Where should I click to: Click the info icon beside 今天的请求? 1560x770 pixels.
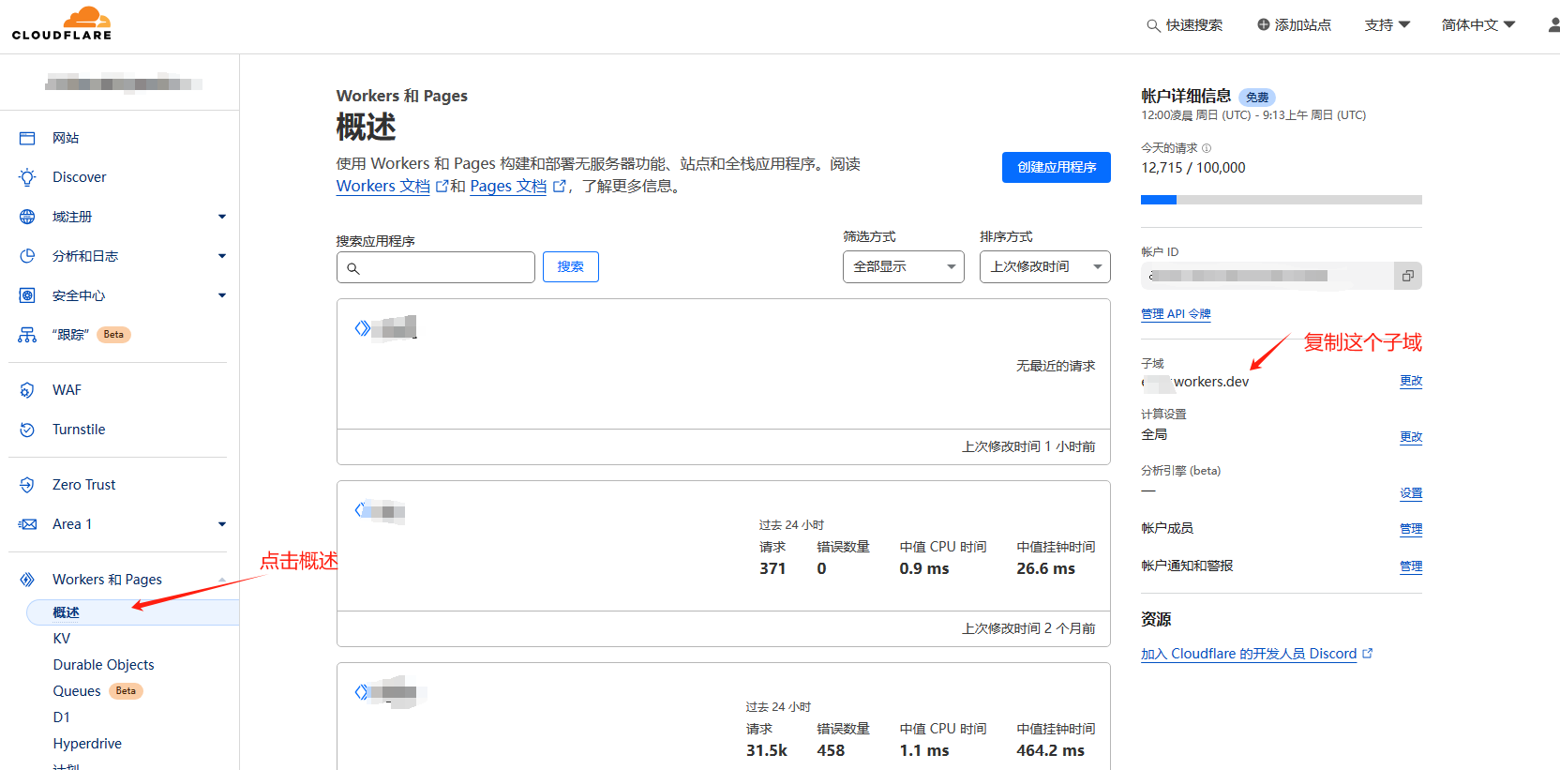[x=1207, y=148]
